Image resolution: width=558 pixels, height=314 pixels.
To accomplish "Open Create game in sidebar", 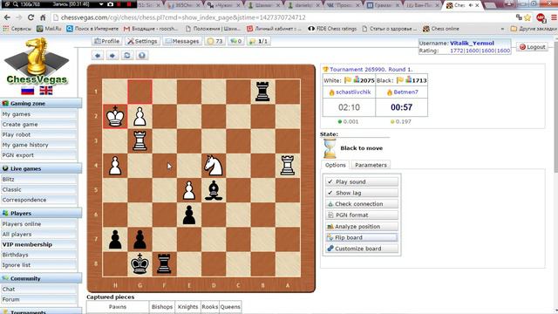I will pyautogui.click(x=38, y=125).
